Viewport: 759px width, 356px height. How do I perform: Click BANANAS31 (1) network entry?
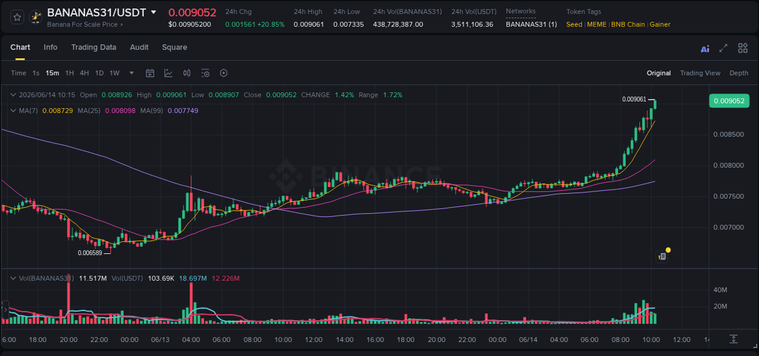(531, 24)
